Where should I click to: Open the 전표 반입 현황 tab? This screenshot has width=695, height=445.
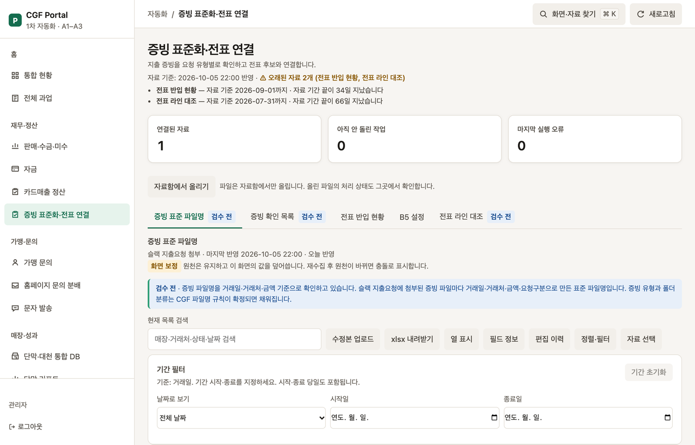[362, 217]
